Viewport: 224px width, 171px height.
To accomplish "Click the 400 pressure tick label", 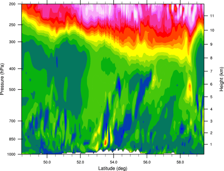I will 12,69.
